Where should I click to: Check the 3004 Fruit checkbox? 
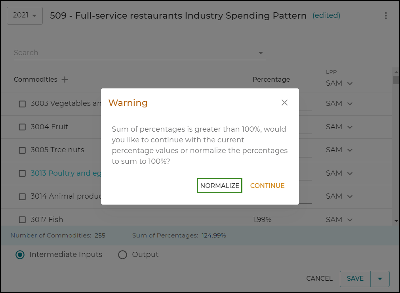(22, 127)
